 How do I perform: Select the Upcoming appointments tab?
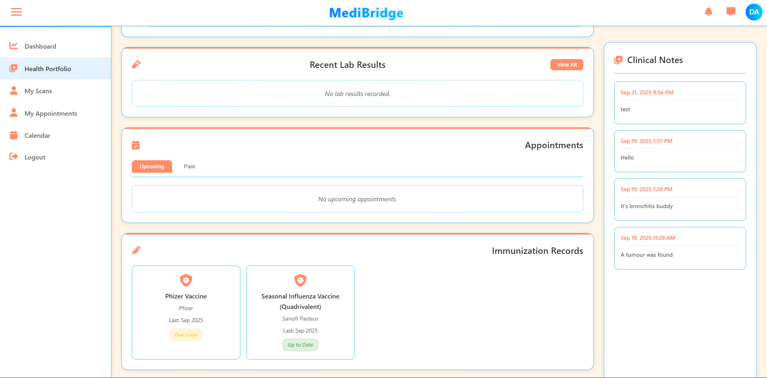pyautogui.click(x=152, y=166)
